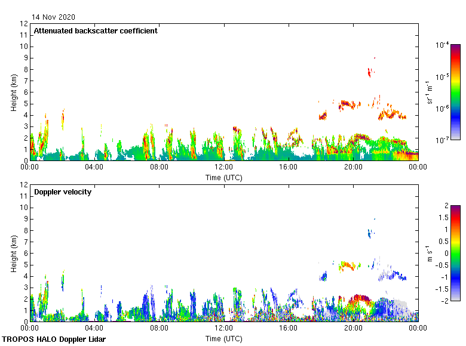Click the 10⁻⁴ label atop backscatter color bar

(x=442, y=45)
